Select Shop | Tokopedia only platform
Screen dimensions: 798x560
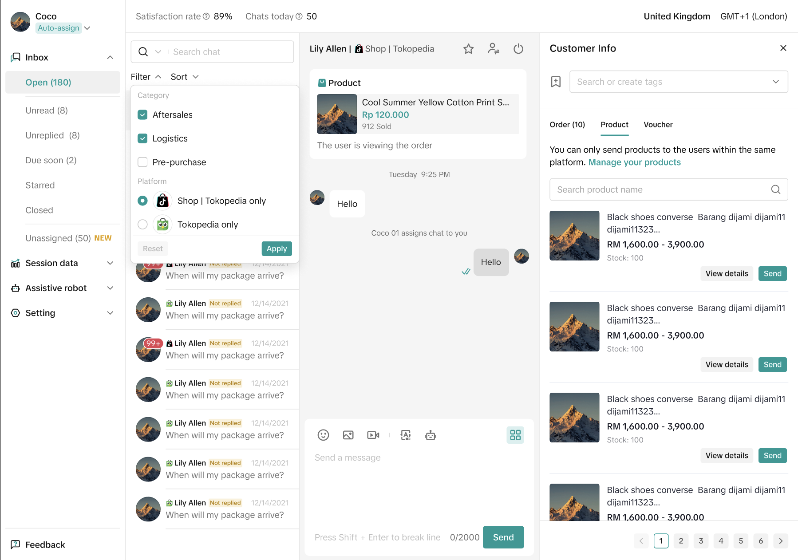point(142,201)
